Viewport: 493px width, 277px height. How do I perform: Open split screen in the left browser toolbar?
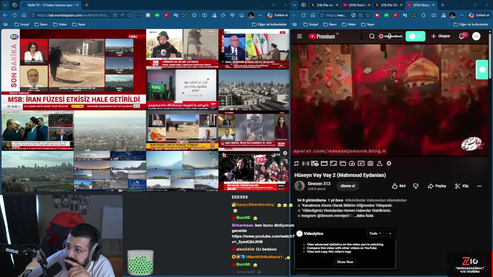204,15
